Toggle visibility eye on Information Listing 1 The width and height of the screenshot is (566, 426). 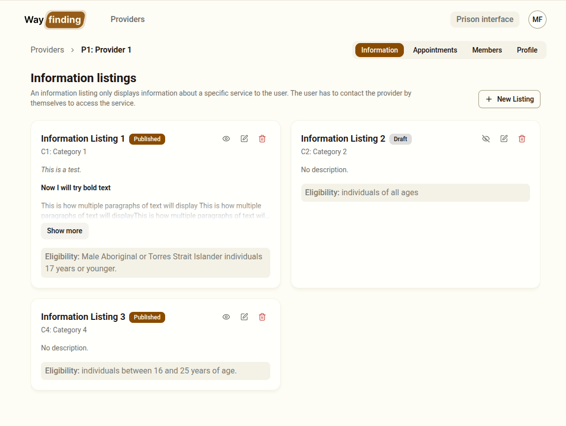click(226, 139)
